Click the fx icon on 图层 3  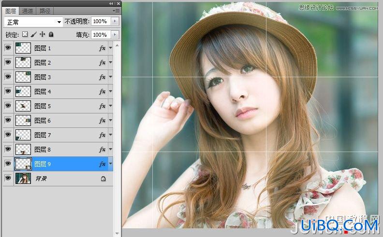point(102,77)
